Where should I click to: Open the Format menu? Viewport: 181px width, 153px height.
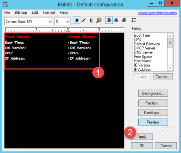pos(49,13)
